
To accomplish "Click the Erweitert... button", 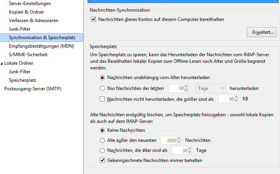I will click(x=262, y=32).
